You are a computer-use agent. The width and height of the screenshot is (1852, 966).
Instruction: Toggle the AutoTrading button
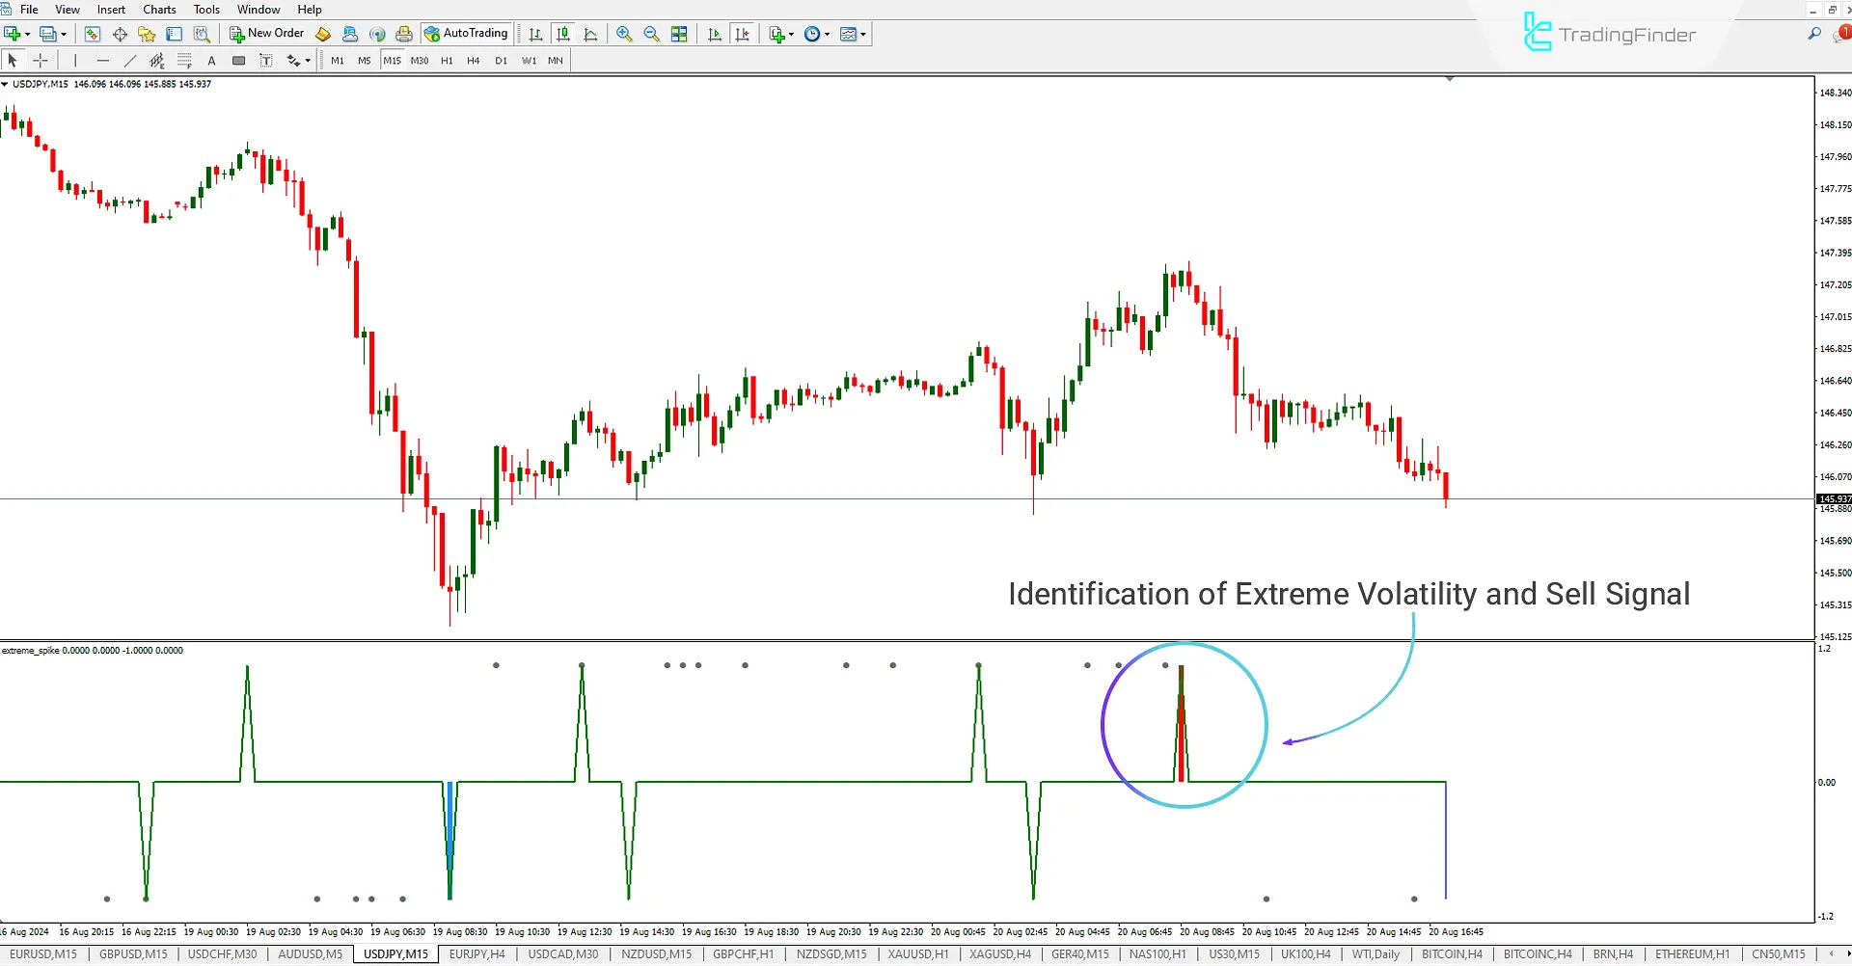pos(467,34)
